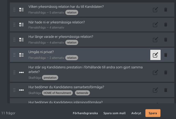The height and width of the screenshot is (119, 176).
Task: Choose Spara som mall
Action: pos(115,113)
